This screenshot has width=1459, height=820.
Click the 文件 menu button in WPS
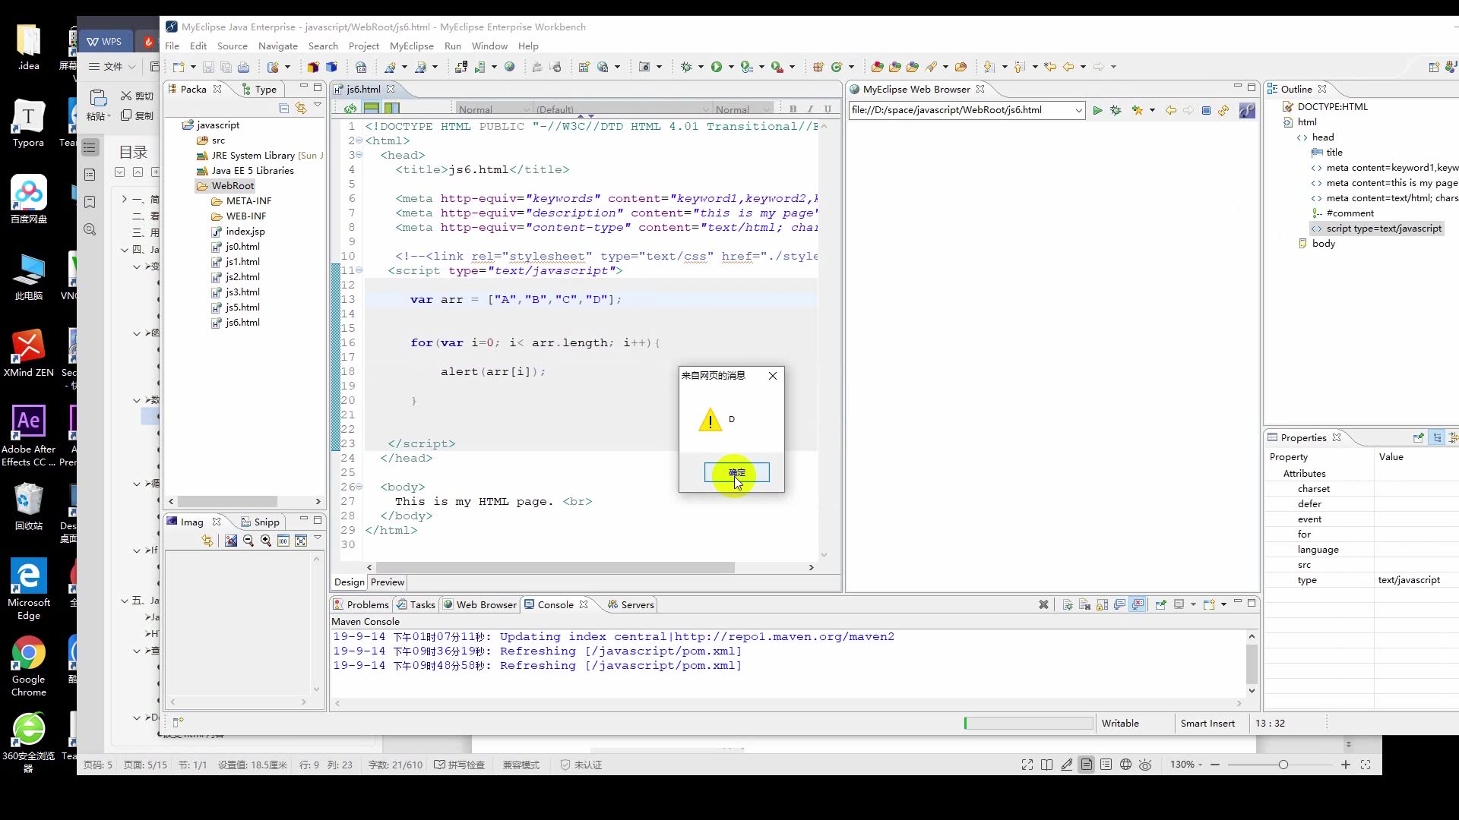(112, 67)
